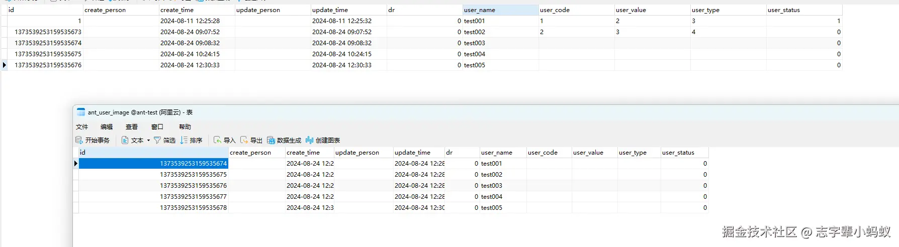Select id cell 1373539253159535673 in background table
This screenshot has height=247, width=899.
[45, 32]
